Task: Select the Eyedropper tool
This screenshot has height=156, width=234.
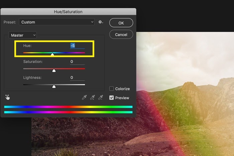Action: point(84,98)
